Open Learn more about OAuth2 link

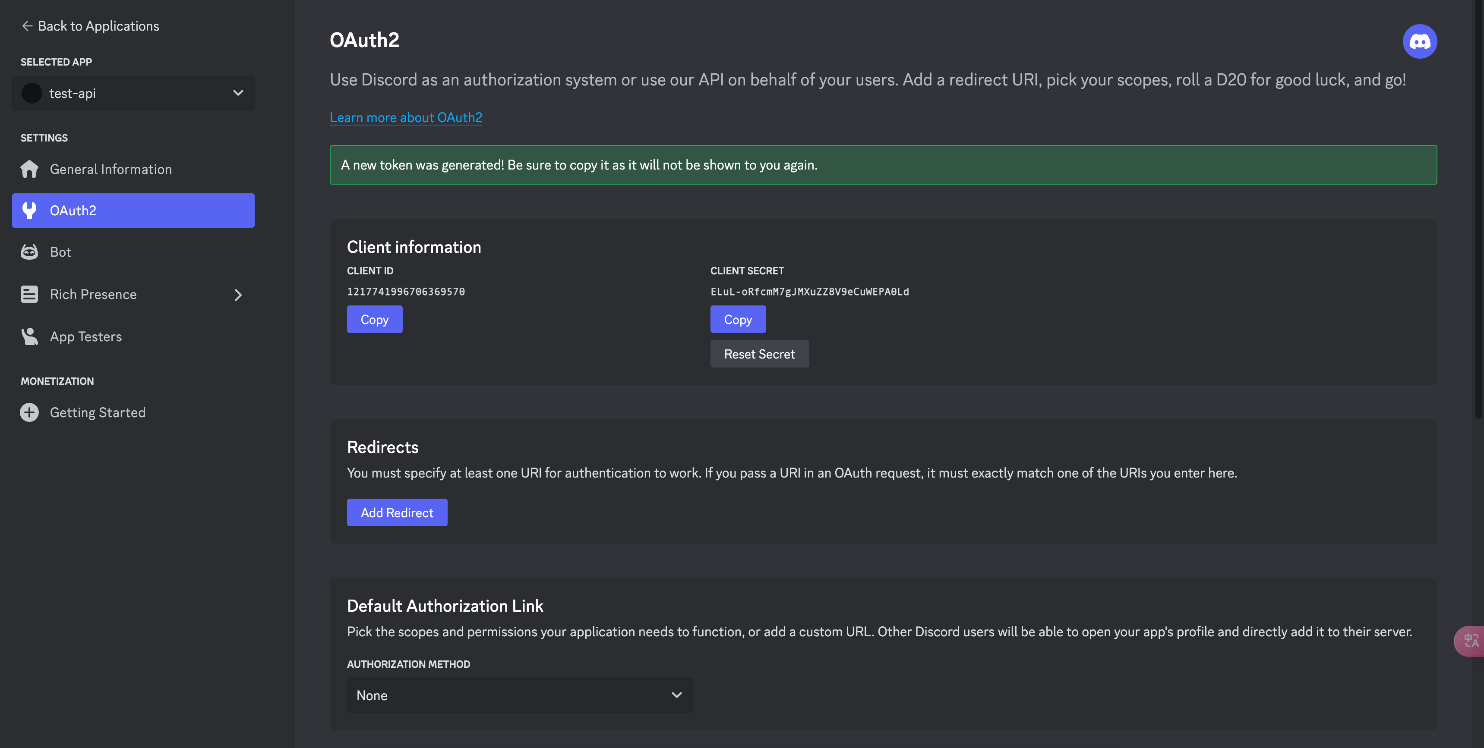(406, 117)
